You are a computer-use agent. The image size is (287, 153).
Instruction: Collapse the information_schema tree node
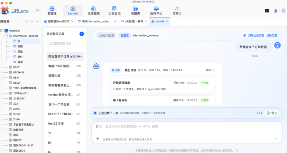pos(6,36)
